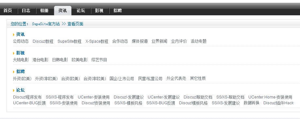Open 数据转换 forum link
The image size is (300, 119).
251,103
